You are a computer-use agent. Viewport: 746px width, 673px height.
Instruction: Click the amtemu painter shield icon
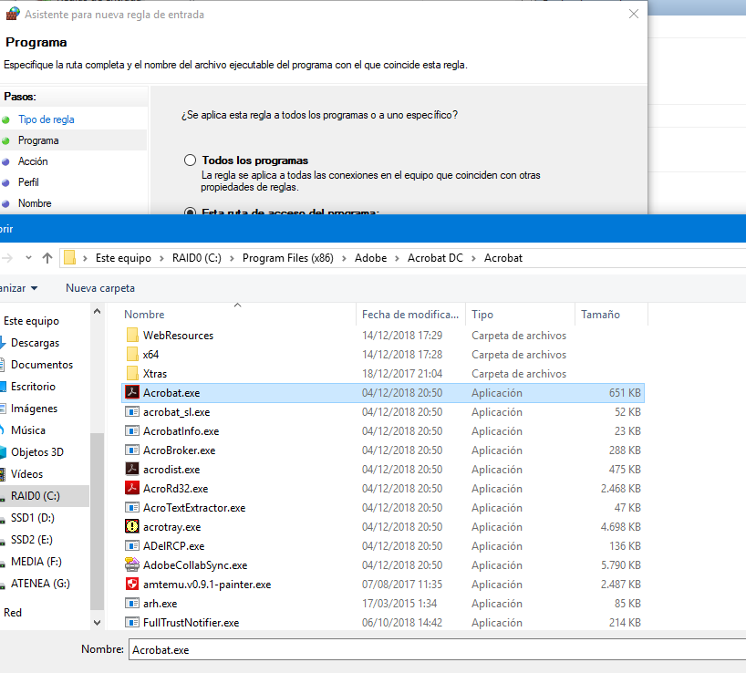pos(132,584)
